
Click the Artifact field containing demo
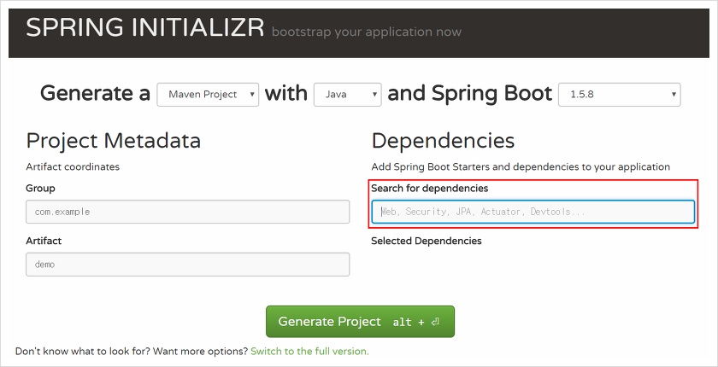(x=188, y=265)
